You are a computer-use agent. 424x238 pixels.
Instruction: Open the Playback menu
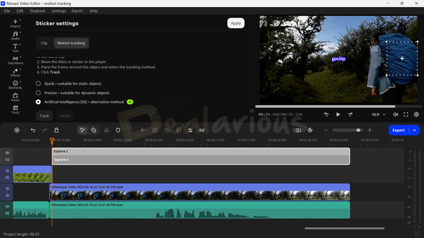pyautogui.click(x=38, y=11)
